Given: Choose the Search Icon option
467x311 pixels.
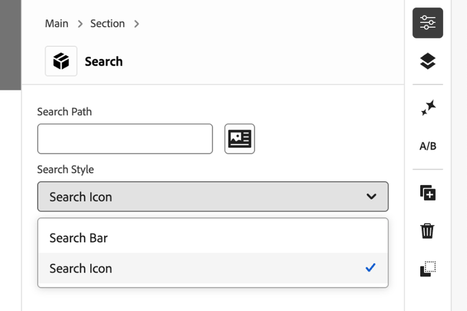Looking at the screenshot, I should 81,269.
